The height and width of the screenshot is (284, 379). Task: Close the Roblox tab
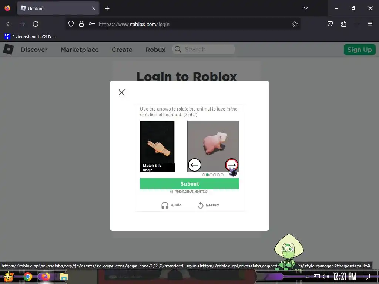click(93, 8)
